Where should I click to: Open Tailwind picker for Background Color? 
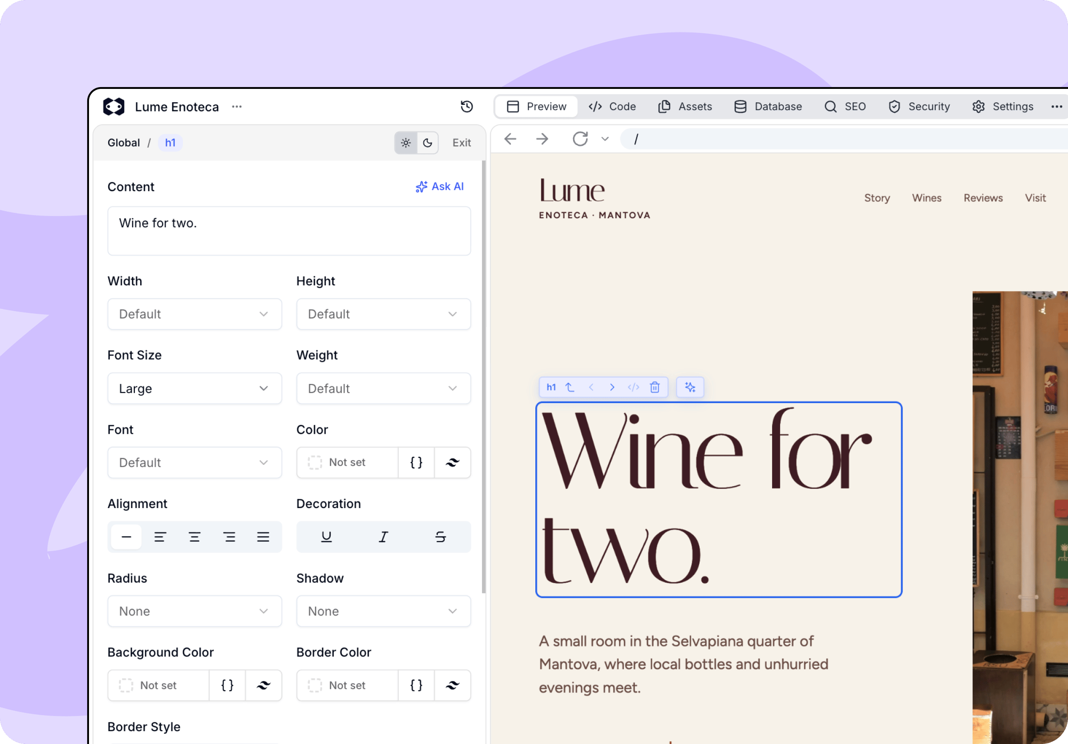(264, 685)
